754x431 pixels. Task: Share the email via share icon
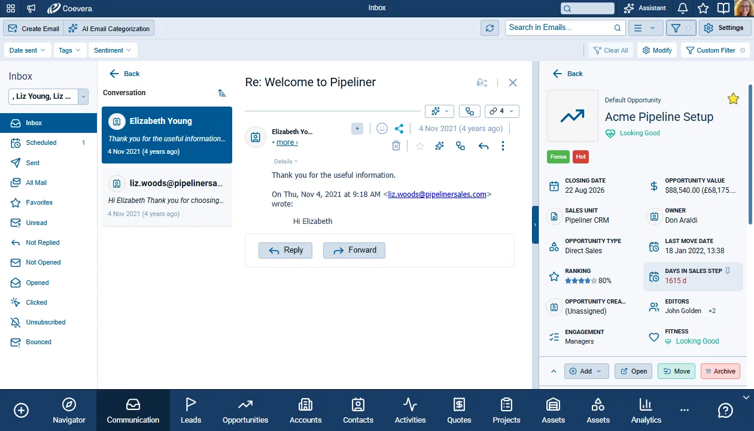(399, 128)
